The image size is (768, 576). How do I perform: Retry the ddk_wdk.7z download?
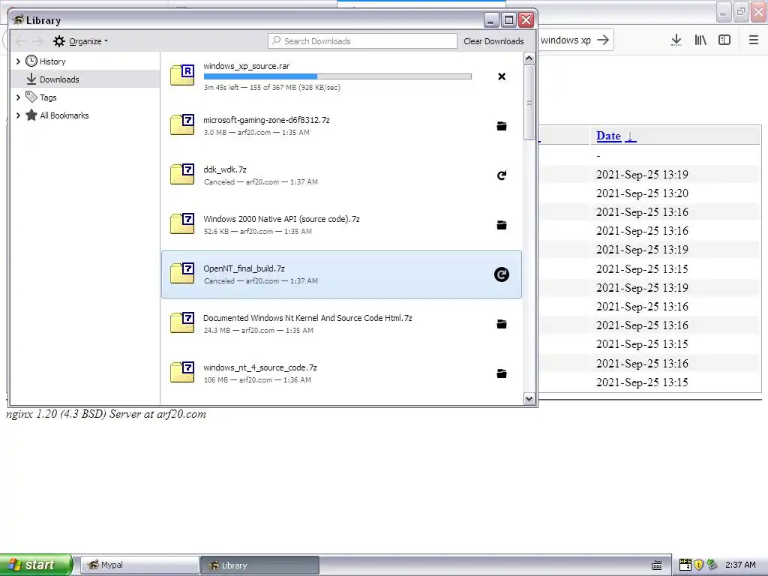[x=502, y=175]
